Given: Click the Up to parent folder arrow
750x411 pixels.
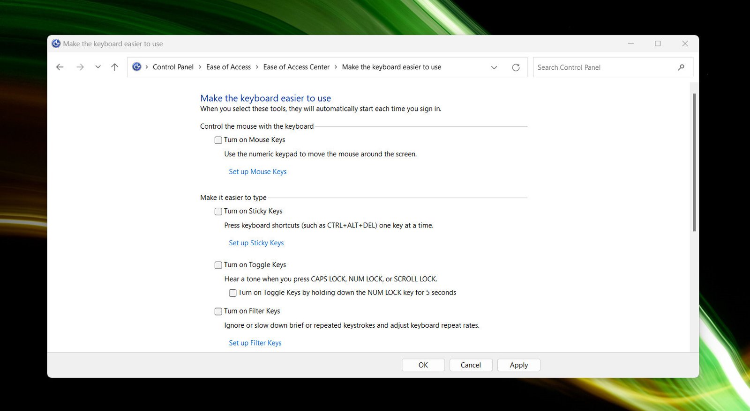Looking at the screenshot, I should tap(115, 67).
